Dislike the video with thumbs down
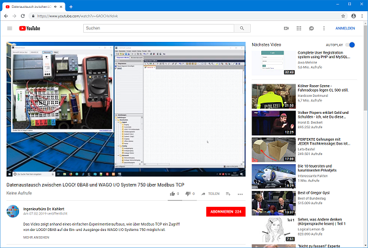Image resolution: width=368 pixels, height=248 pixels. [x=188, y=194]
